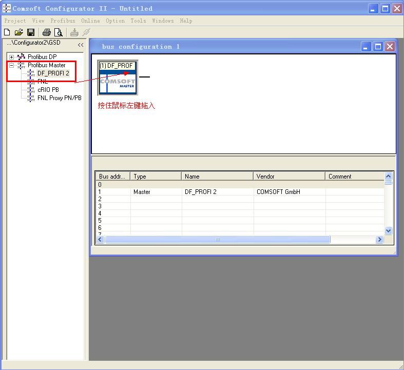404x370 pixels.
Task: Close the Comsoft Configurator II main window
Action: pyautogui.click(x=397, y=9)
